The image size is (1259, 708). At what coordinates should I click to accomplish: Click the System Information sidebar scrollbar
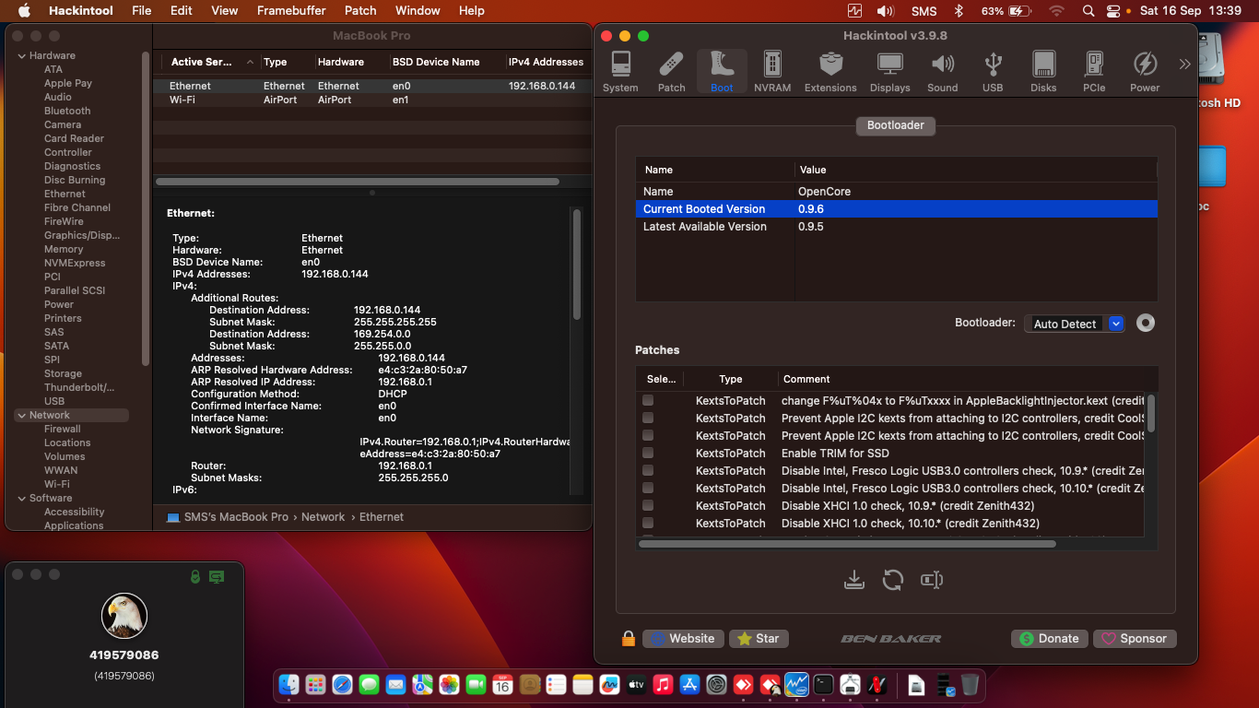coord(146,207)
